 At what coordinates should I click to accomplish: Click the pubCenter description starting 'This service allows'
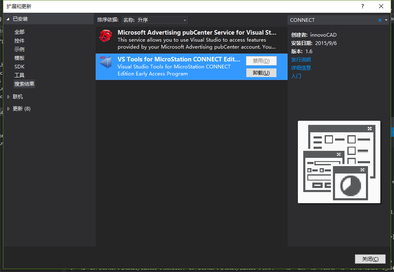pyautogui.click(x=197, y=44)
